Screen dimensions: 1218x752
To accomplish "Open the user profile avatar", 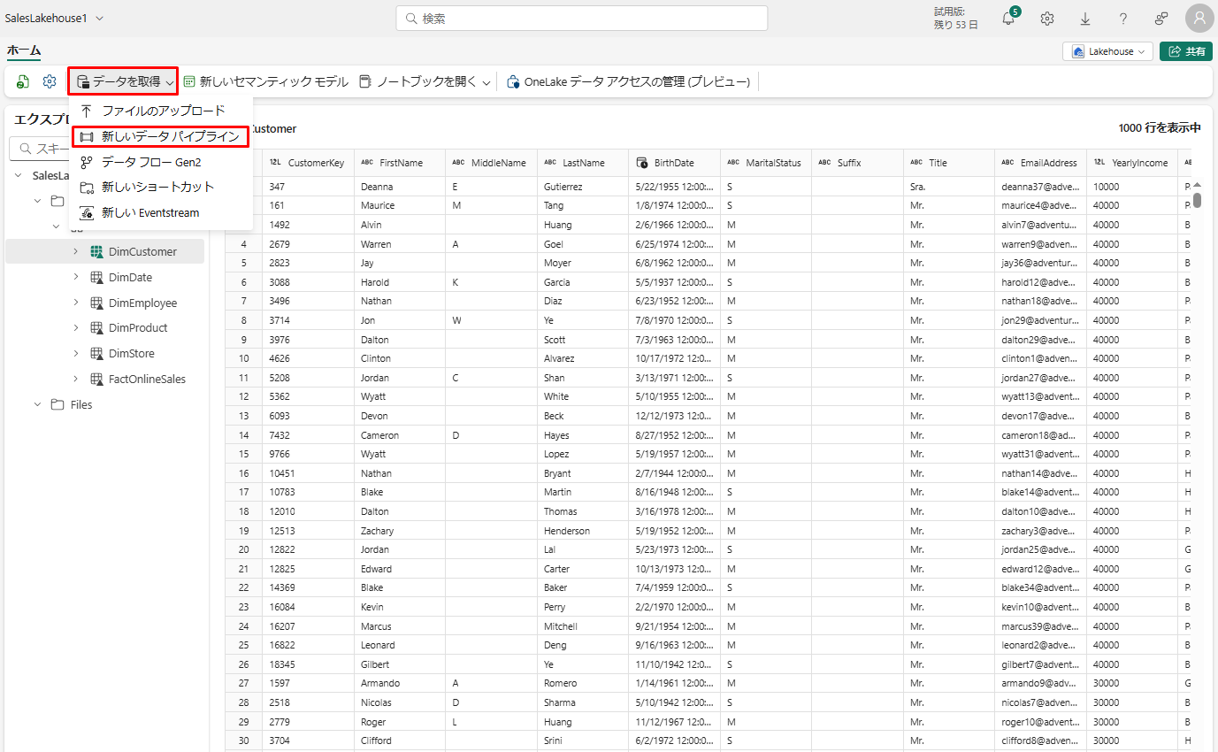I will pyautogui.click(x=1199, y=19).
